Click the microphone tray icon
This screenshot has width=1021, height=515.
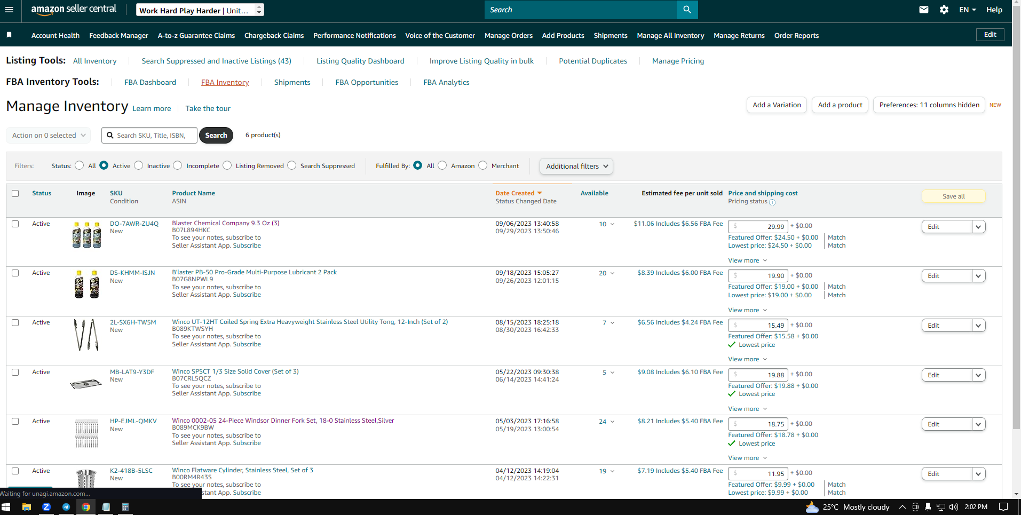pyautogui.click(x=928, y=507)
